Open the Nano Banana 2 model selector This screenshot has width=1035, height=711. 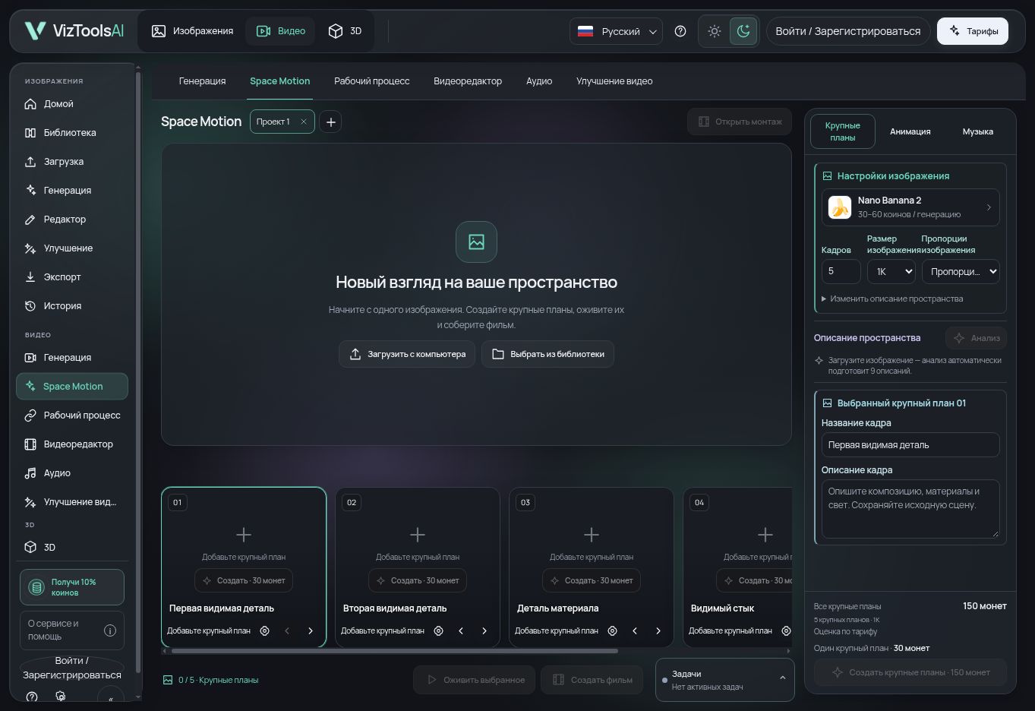(x=910, y=207)
